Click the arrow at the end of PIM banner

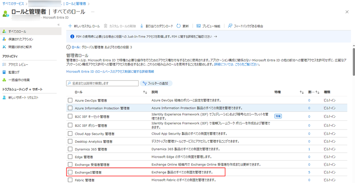click(215, 36)
